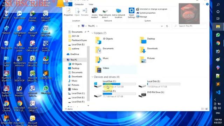Select Local Disk (F:) in the navigation tree
This screenshot has width=224, height=126.
pyautogui.click(x=76, y=102)
